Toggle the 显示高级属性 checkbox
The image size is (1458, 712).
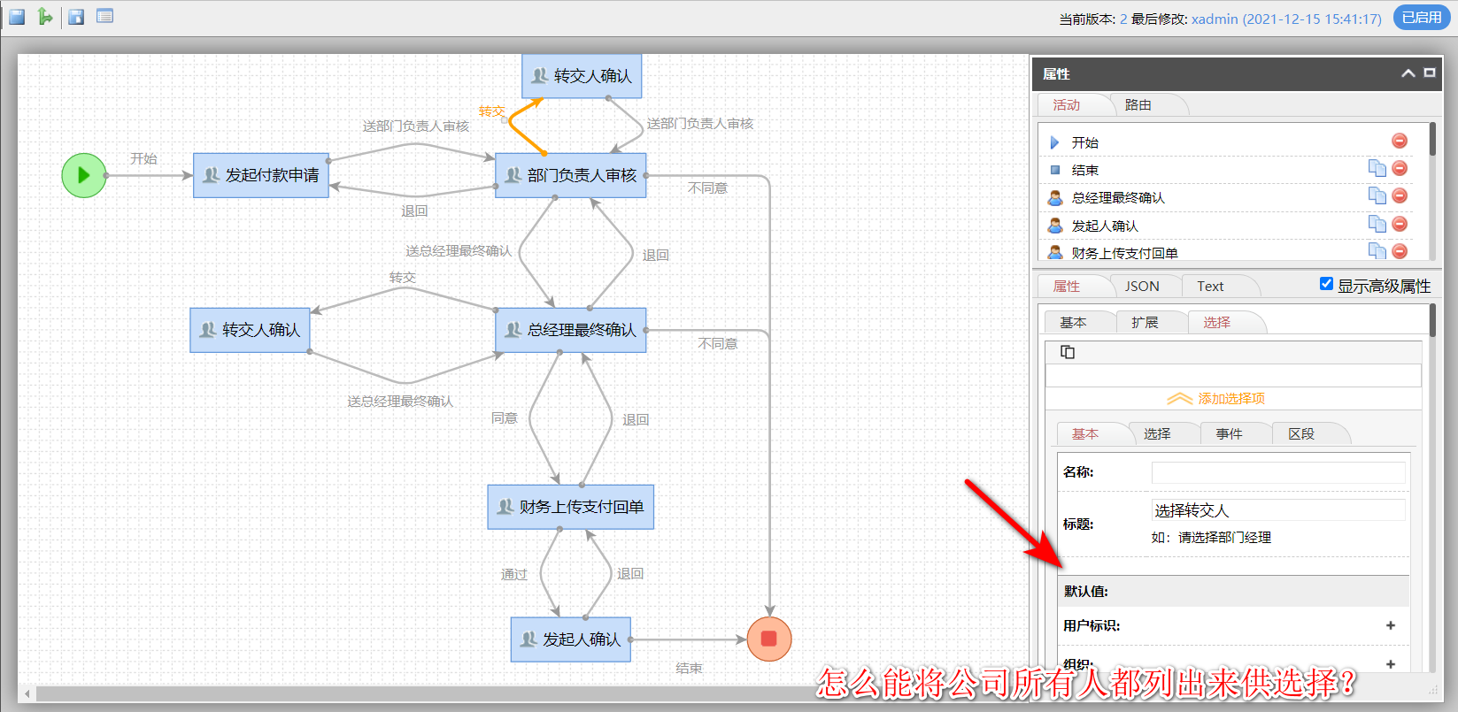pyautogui.click(x=1326, y=284)
